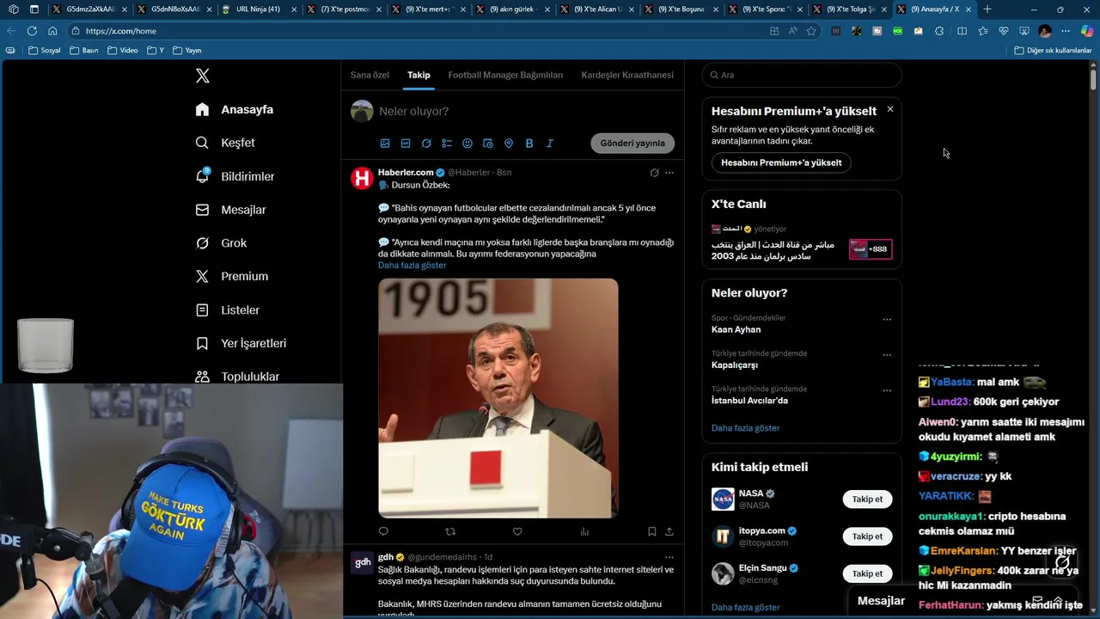Like the Haberler post

[x=517, y=531]
